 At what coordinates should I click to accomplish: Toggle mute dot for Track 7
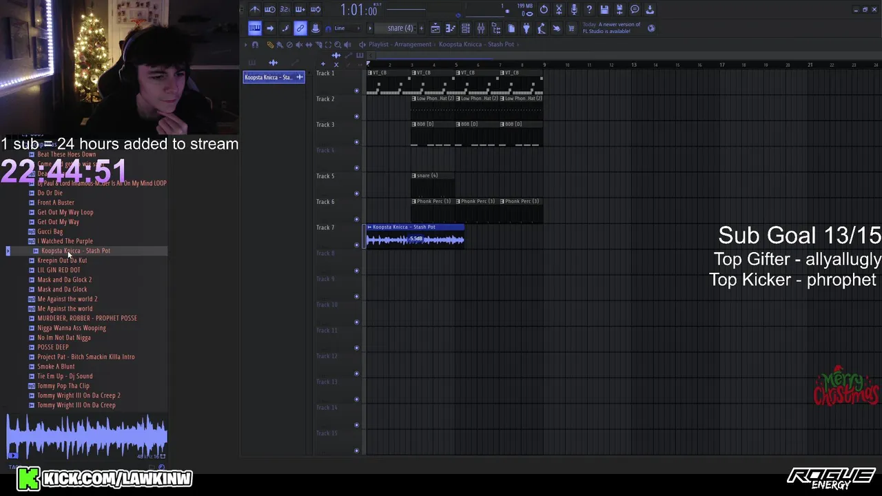[356, 245]
